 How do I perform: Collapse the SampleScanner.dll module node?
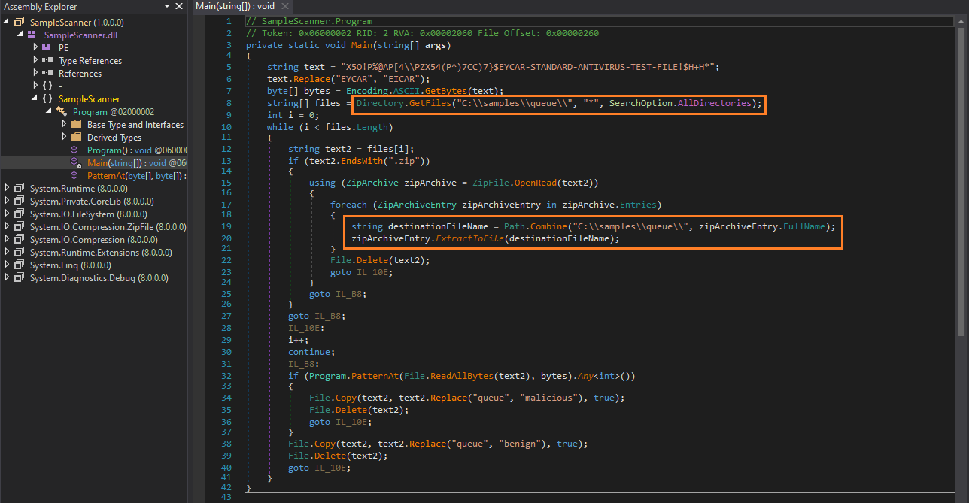coord(20,35)
